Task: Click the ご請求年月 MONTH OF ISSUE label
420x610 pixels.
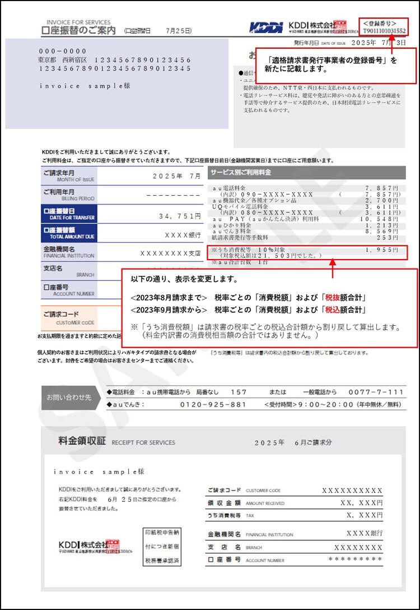Action: pyautogui.click(x=69, y=176)
